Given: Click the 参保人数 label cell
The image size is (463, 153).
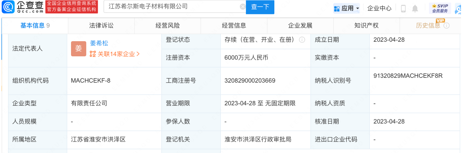Looking at the screenshot, I should tap(191, 122).
